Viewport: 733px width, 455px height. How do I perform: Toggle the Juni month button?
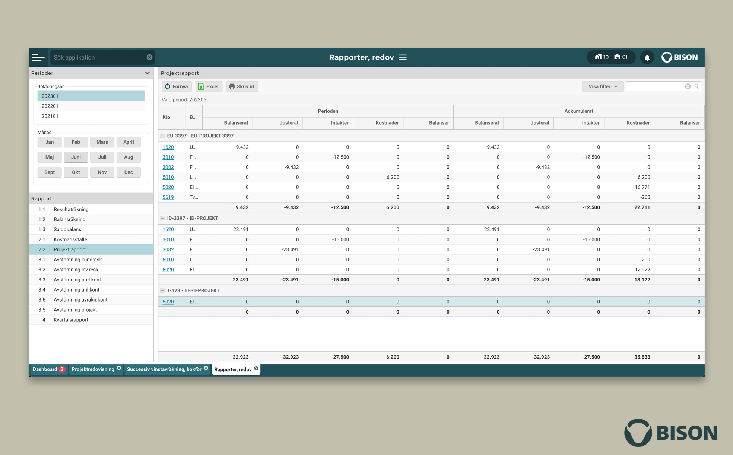[x=76, y=157]
